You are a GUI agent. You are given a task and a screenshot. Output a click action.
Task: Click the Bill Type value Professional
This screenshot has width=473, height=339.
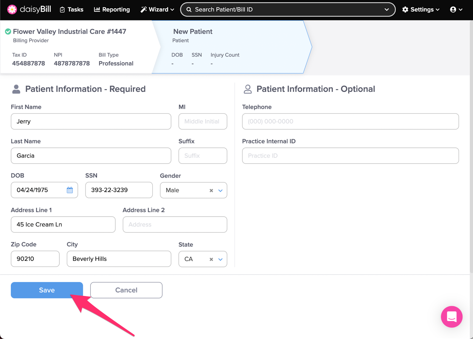(x=116, y=63)
